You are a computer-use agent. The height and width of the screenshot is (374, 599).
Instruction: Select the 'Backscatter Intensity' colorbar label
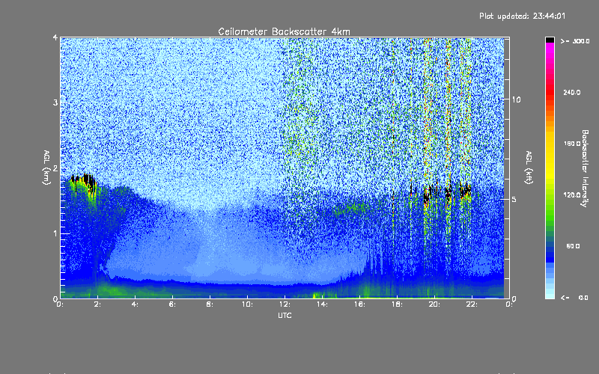584,168
